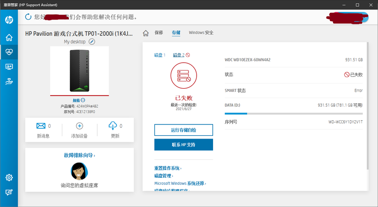378x207 pixels.
Task: Click the failed disk status circle icon
Action: click(184, 75)
